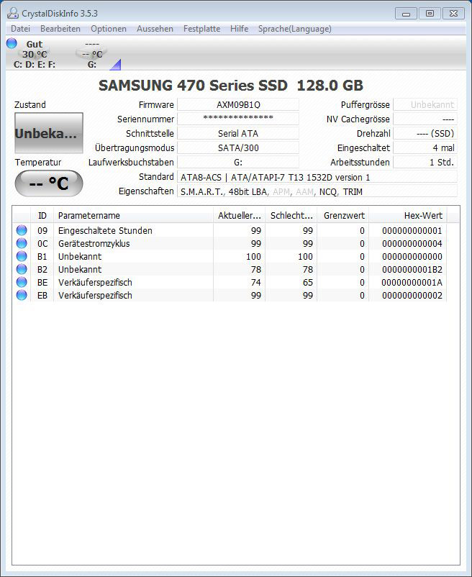Image resolution: width=472 pixels, height=577 pixels.
Task: Click the Unbeka... health status button
Action: pyautogui.click(x=48, y=133)
